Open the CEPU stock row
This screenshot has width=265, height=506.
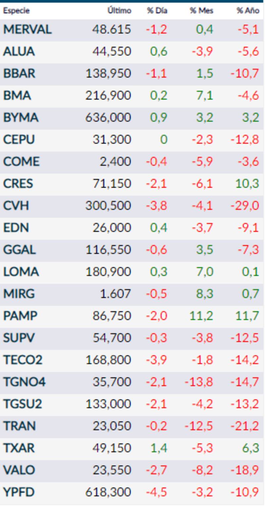19,140
